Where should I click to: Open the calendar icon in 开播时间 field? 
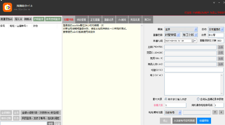[193, 41]
